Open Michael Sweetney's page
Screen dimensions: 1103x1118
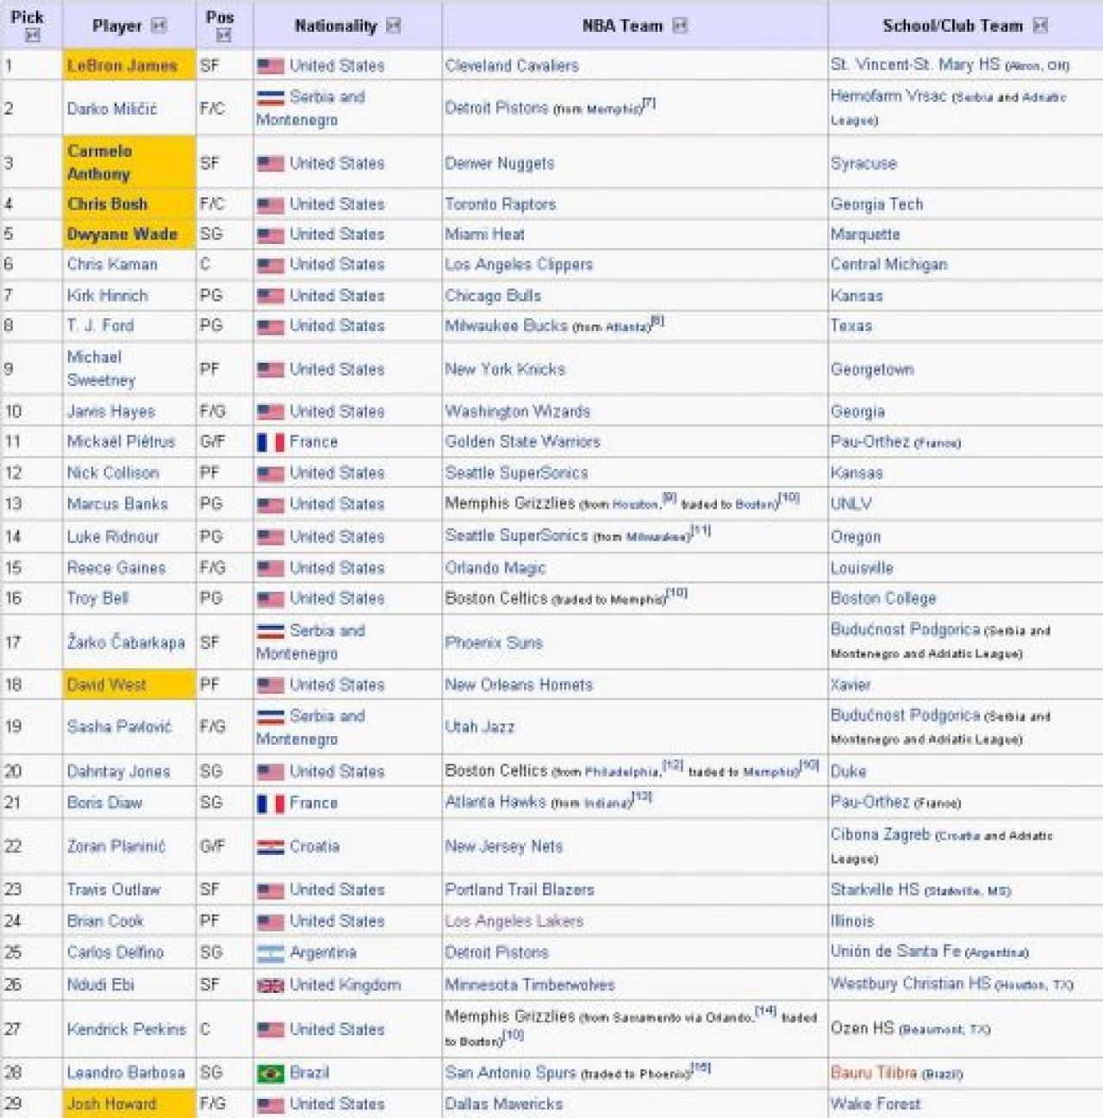101,369
